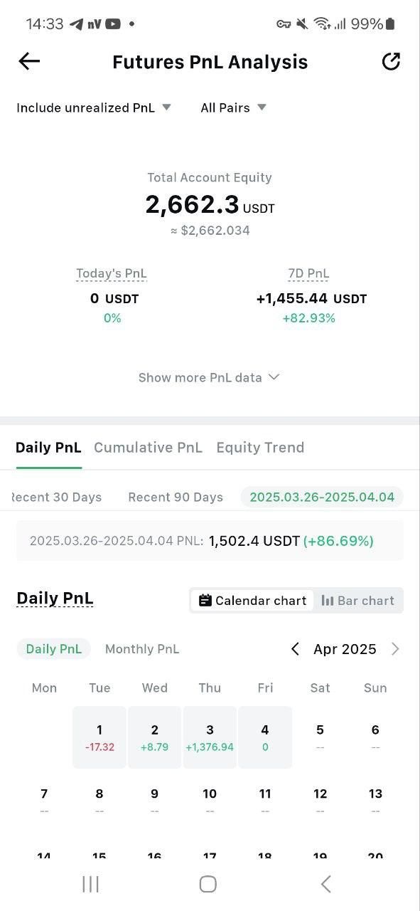Select the Recent 90 Days range
420x911 pixels.
click(x=176, y=497)
